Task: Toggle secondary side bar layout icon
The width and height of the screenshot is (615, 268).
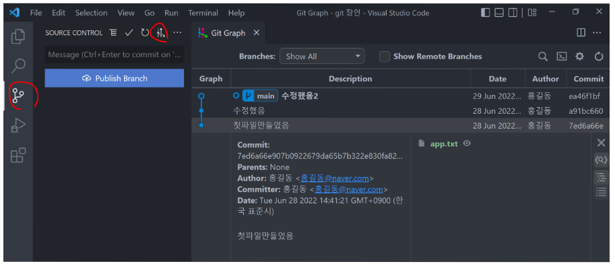Action: coord(513,13)
